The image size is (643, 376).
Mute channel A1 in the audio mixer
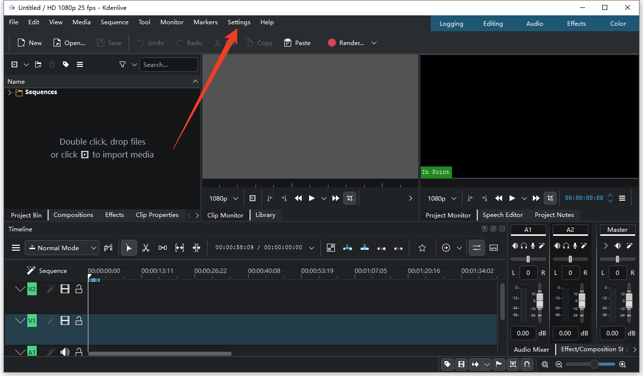[515, 246]
